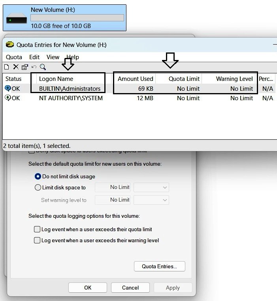Click the Delete Quota Entry X icon
This screenshot has width=277, height=301.
coord(16,67)
